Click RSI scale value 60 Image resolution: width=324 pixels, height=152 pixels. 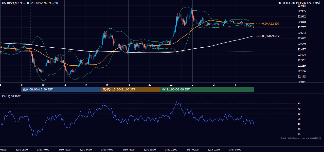[299, 114]
